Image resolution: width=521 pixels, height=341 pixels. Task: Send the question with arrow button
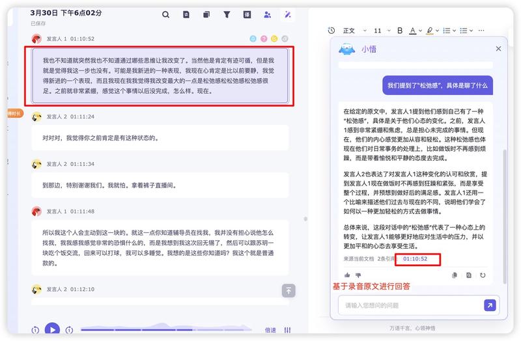490,305
